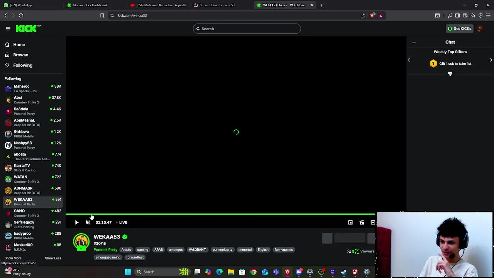Play the stream video
The image size is (494, 278).
click(x=76, y=222)
